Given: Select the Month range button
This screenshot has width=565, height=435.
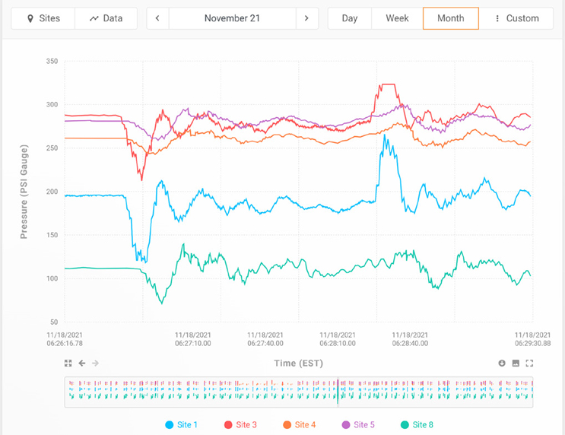Looking at the screenshot, I should pos(450,18).
